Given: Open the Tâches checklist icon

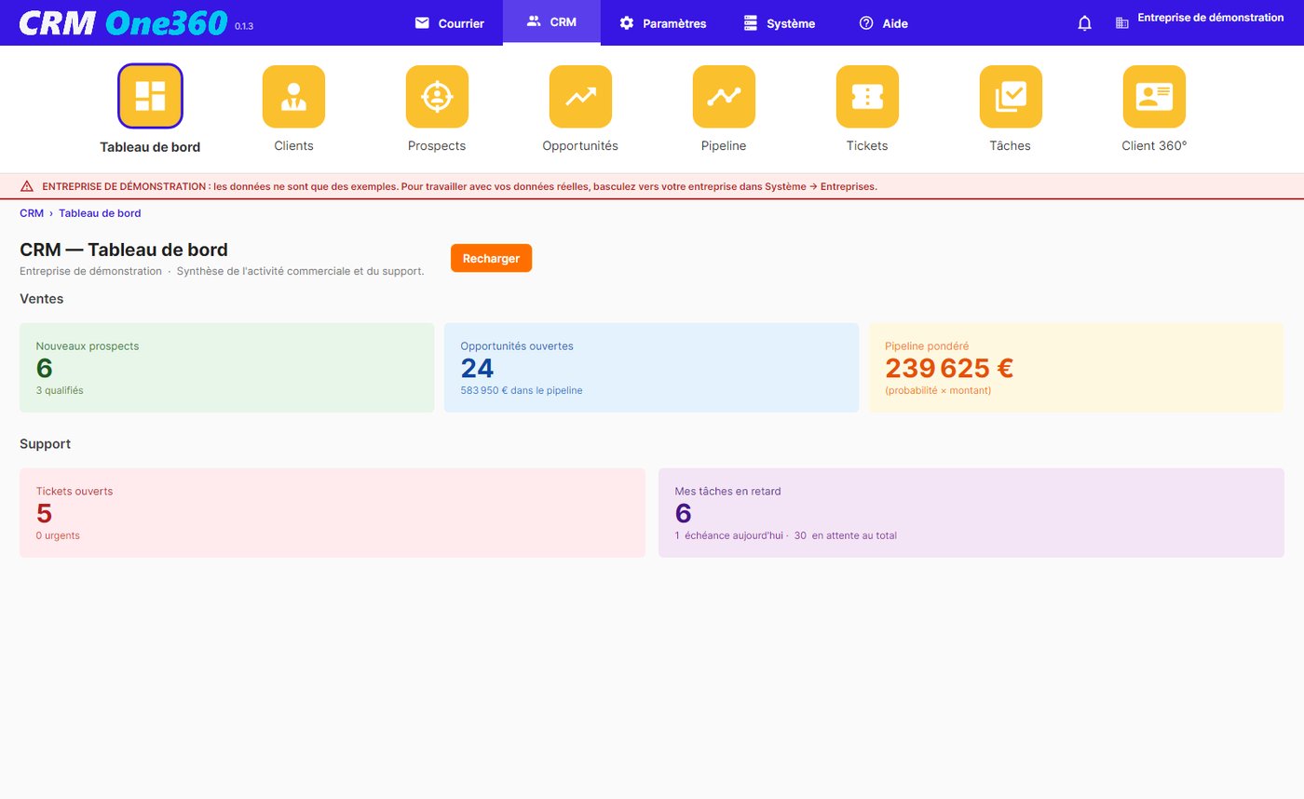Looking at the screenshot, I should coord(1011,96).
